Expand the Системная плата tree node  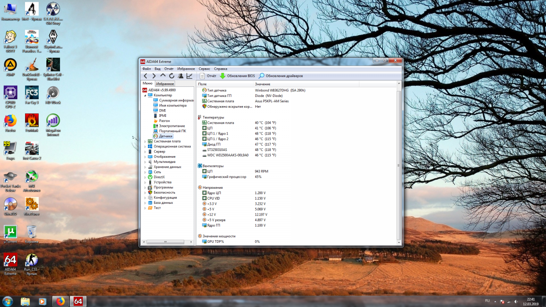[x=145, y=141]
